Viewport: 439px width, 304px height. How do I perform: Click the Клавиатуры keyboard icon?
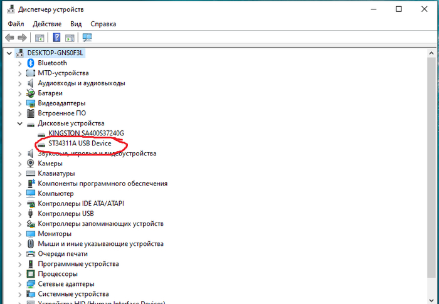pos(31,174)
